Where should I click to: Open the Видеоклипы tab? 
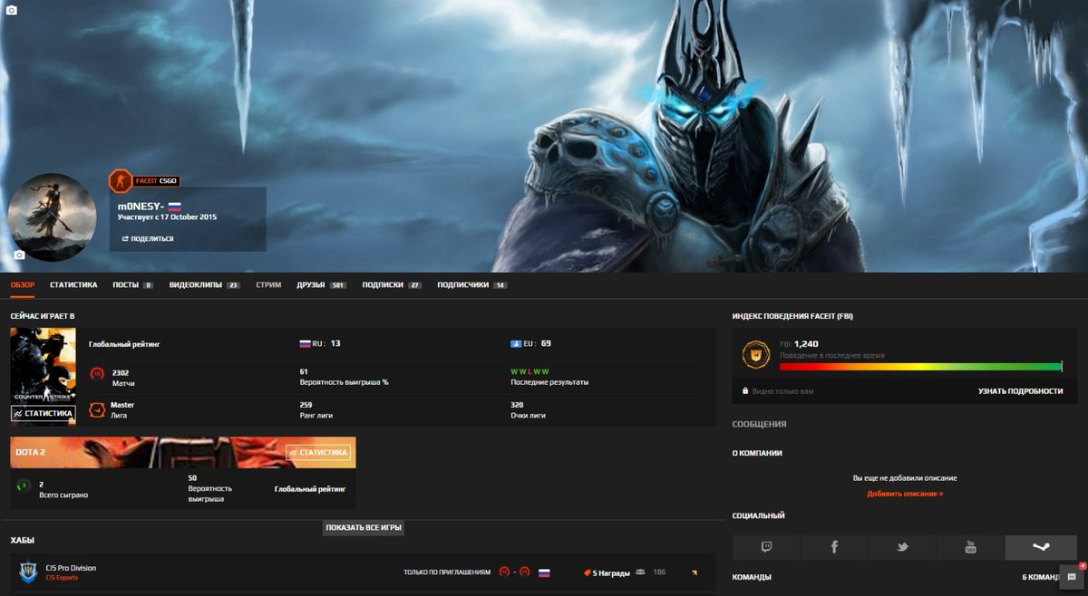204,284
